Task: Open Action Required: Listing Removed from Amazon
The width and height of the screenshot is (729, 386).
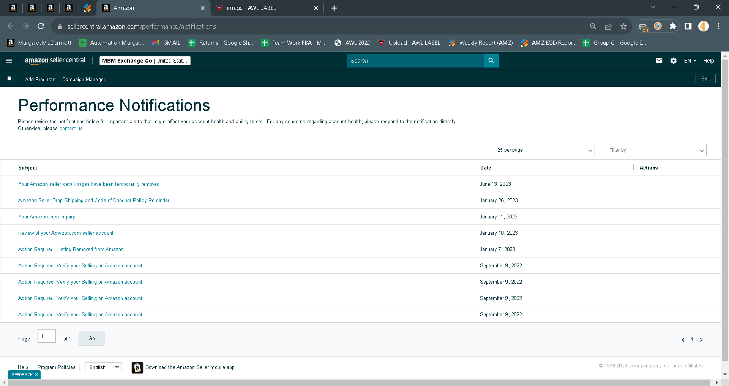Action: coord(71,249)
